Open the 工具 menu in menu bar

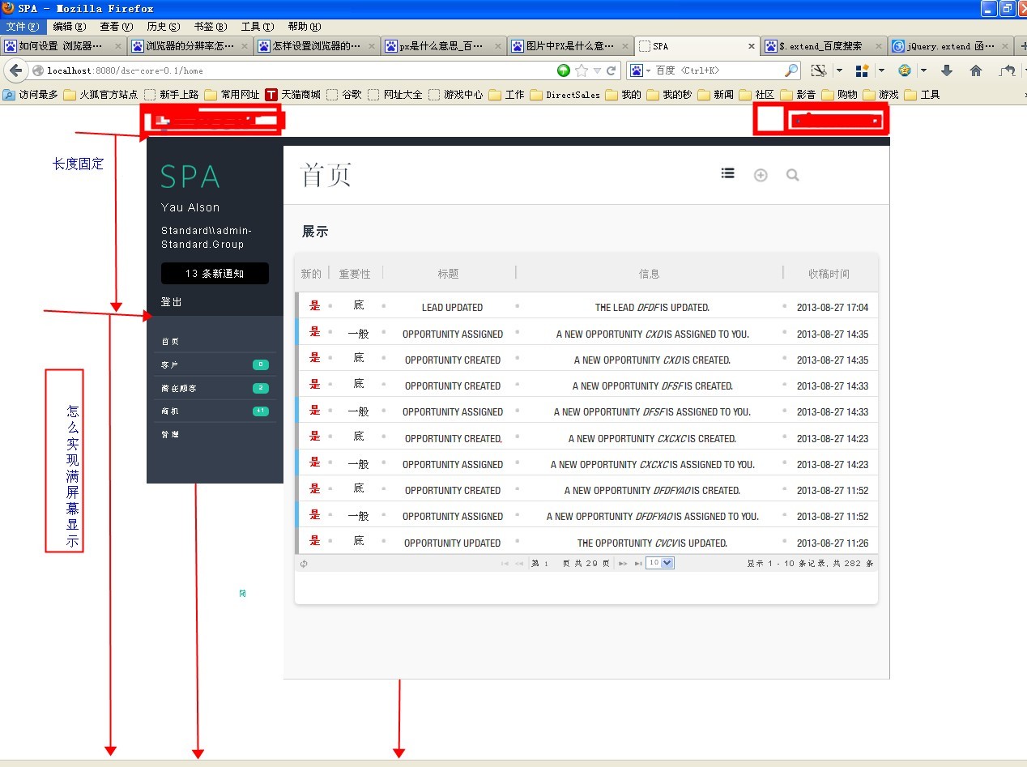(258, 27)
